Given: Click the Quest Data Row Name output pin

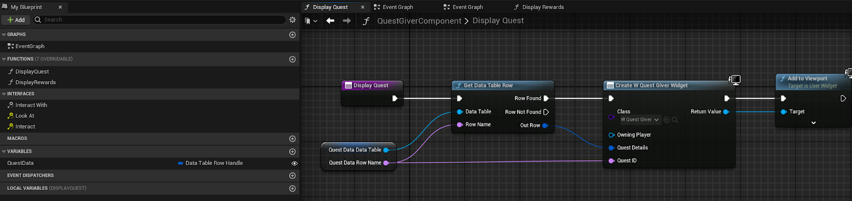Looking at the screenshot, I should click(x=386, y=163).
